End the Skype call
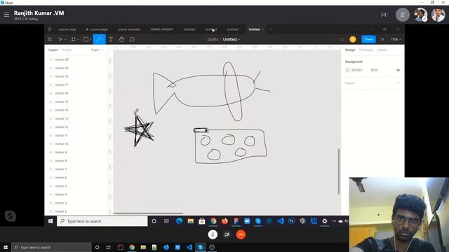Image resolution: width=449 pixels, height=252 pixels. [x=241, y=234]
